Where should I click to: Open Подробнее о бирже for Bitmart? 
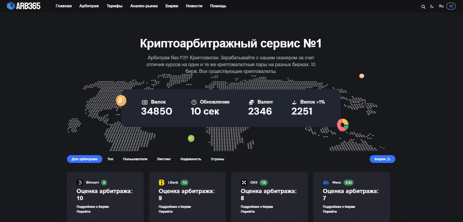(93, 207)
